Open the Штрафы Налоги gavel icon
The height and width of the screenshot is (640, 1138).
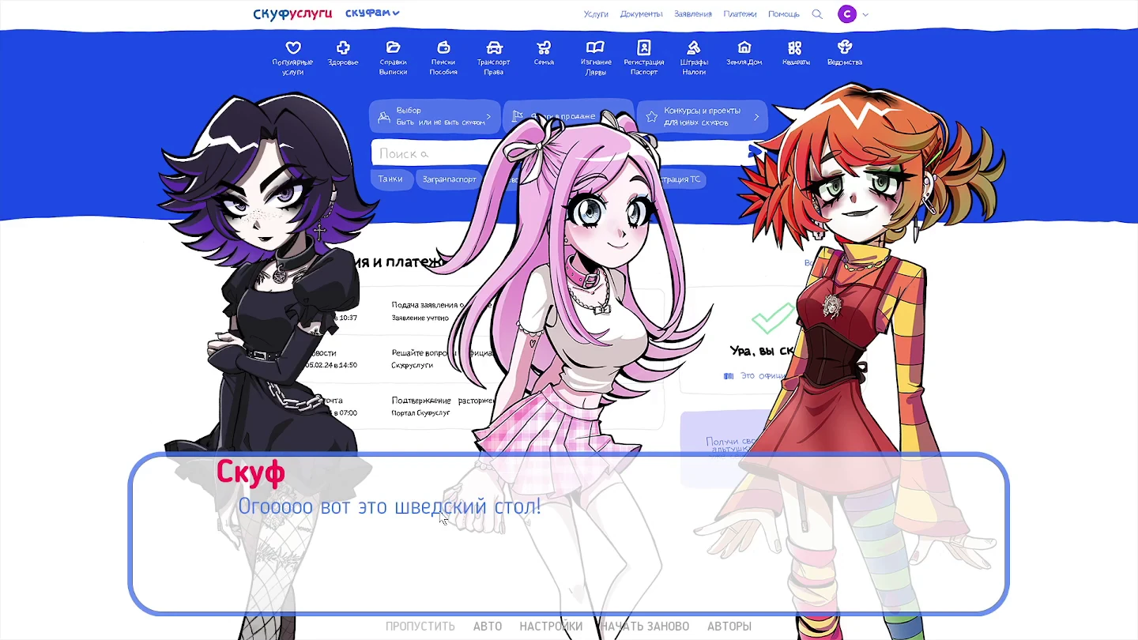tap(694, 47)
